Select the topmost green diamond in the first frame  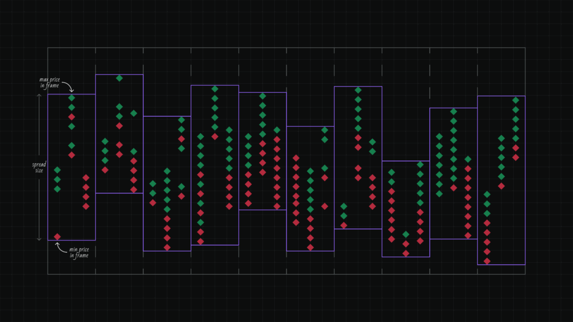click(72, 98)
